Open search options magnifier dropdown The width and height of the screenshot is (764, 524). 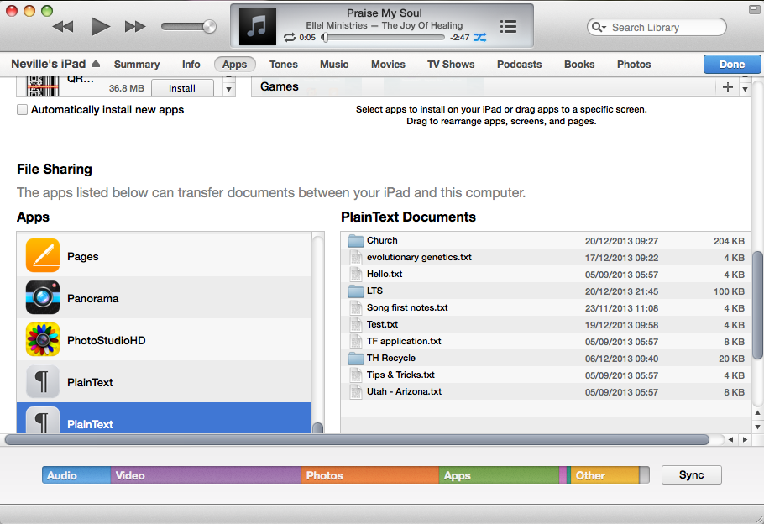pyautogui.click(x=599, y=28)
